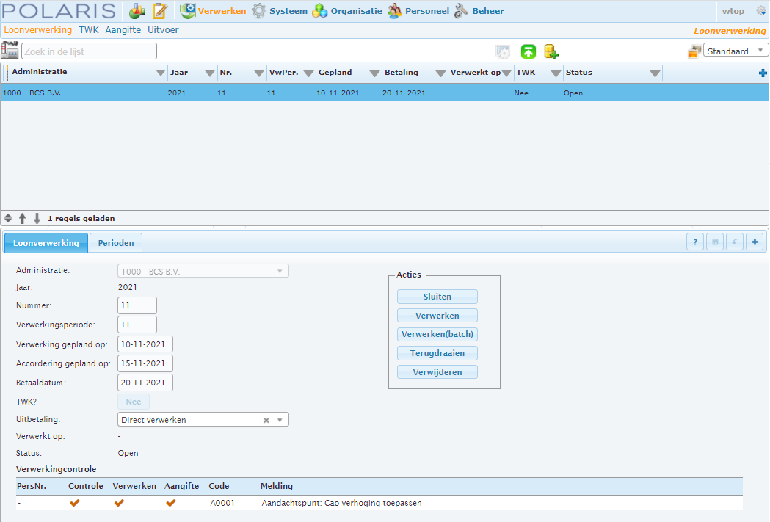Image resolution: width=770 pixels, height=522 pixels.
Task: Expand the Uitbetaling dropdown
Action: click(x=280, y=421)
